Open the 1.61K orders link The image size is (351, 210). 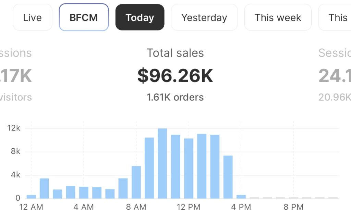pyautogui.click(x=175, y=97)
